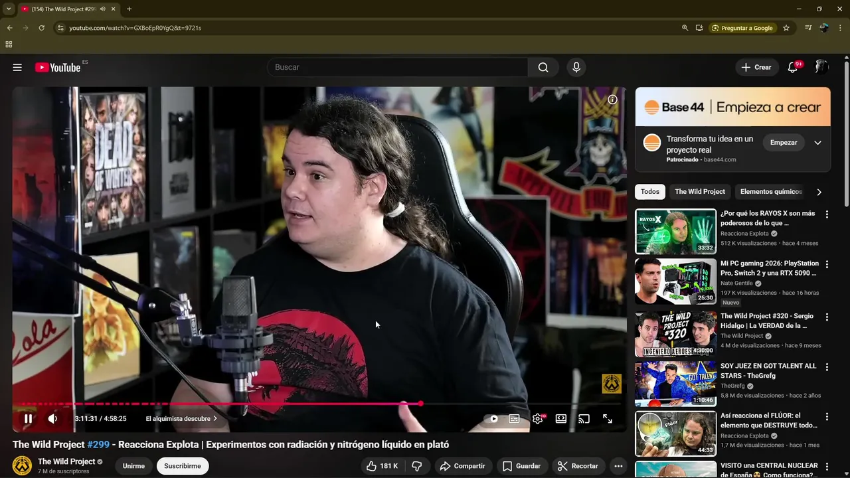The image size is (850, 478).
Task: Create a clip with Recortar
Action: coord(578,466)
